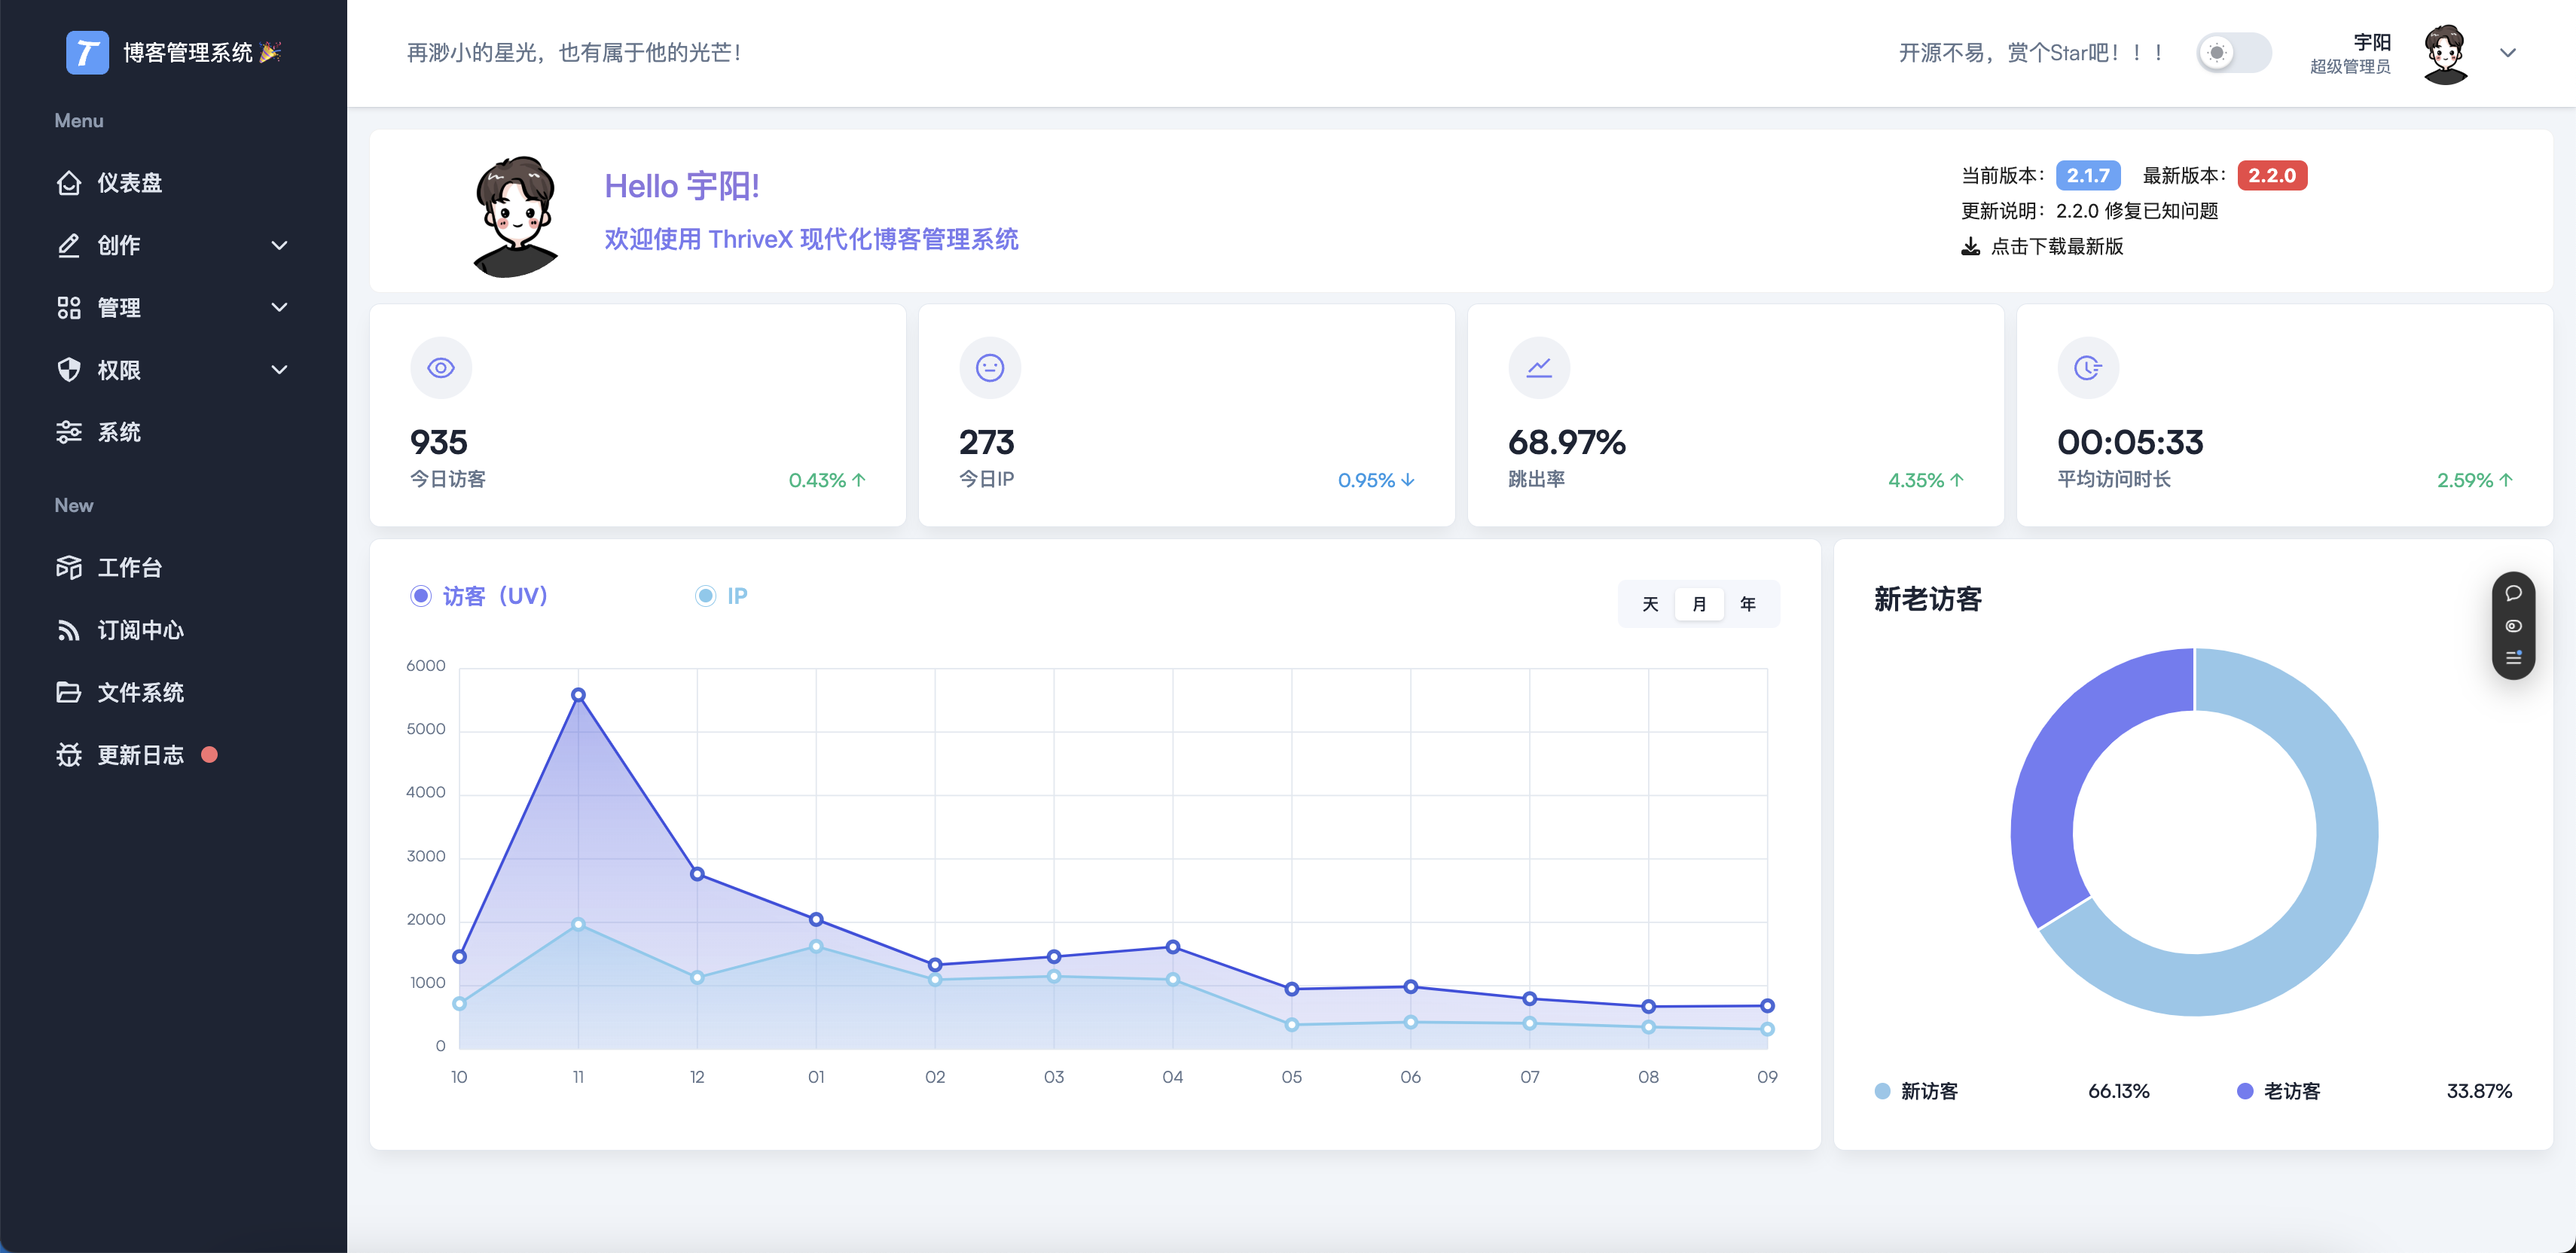Click the 68.97% bounce rate value
Viewport: 2576px width, 1253px height.
click(x=1567, y=442)
